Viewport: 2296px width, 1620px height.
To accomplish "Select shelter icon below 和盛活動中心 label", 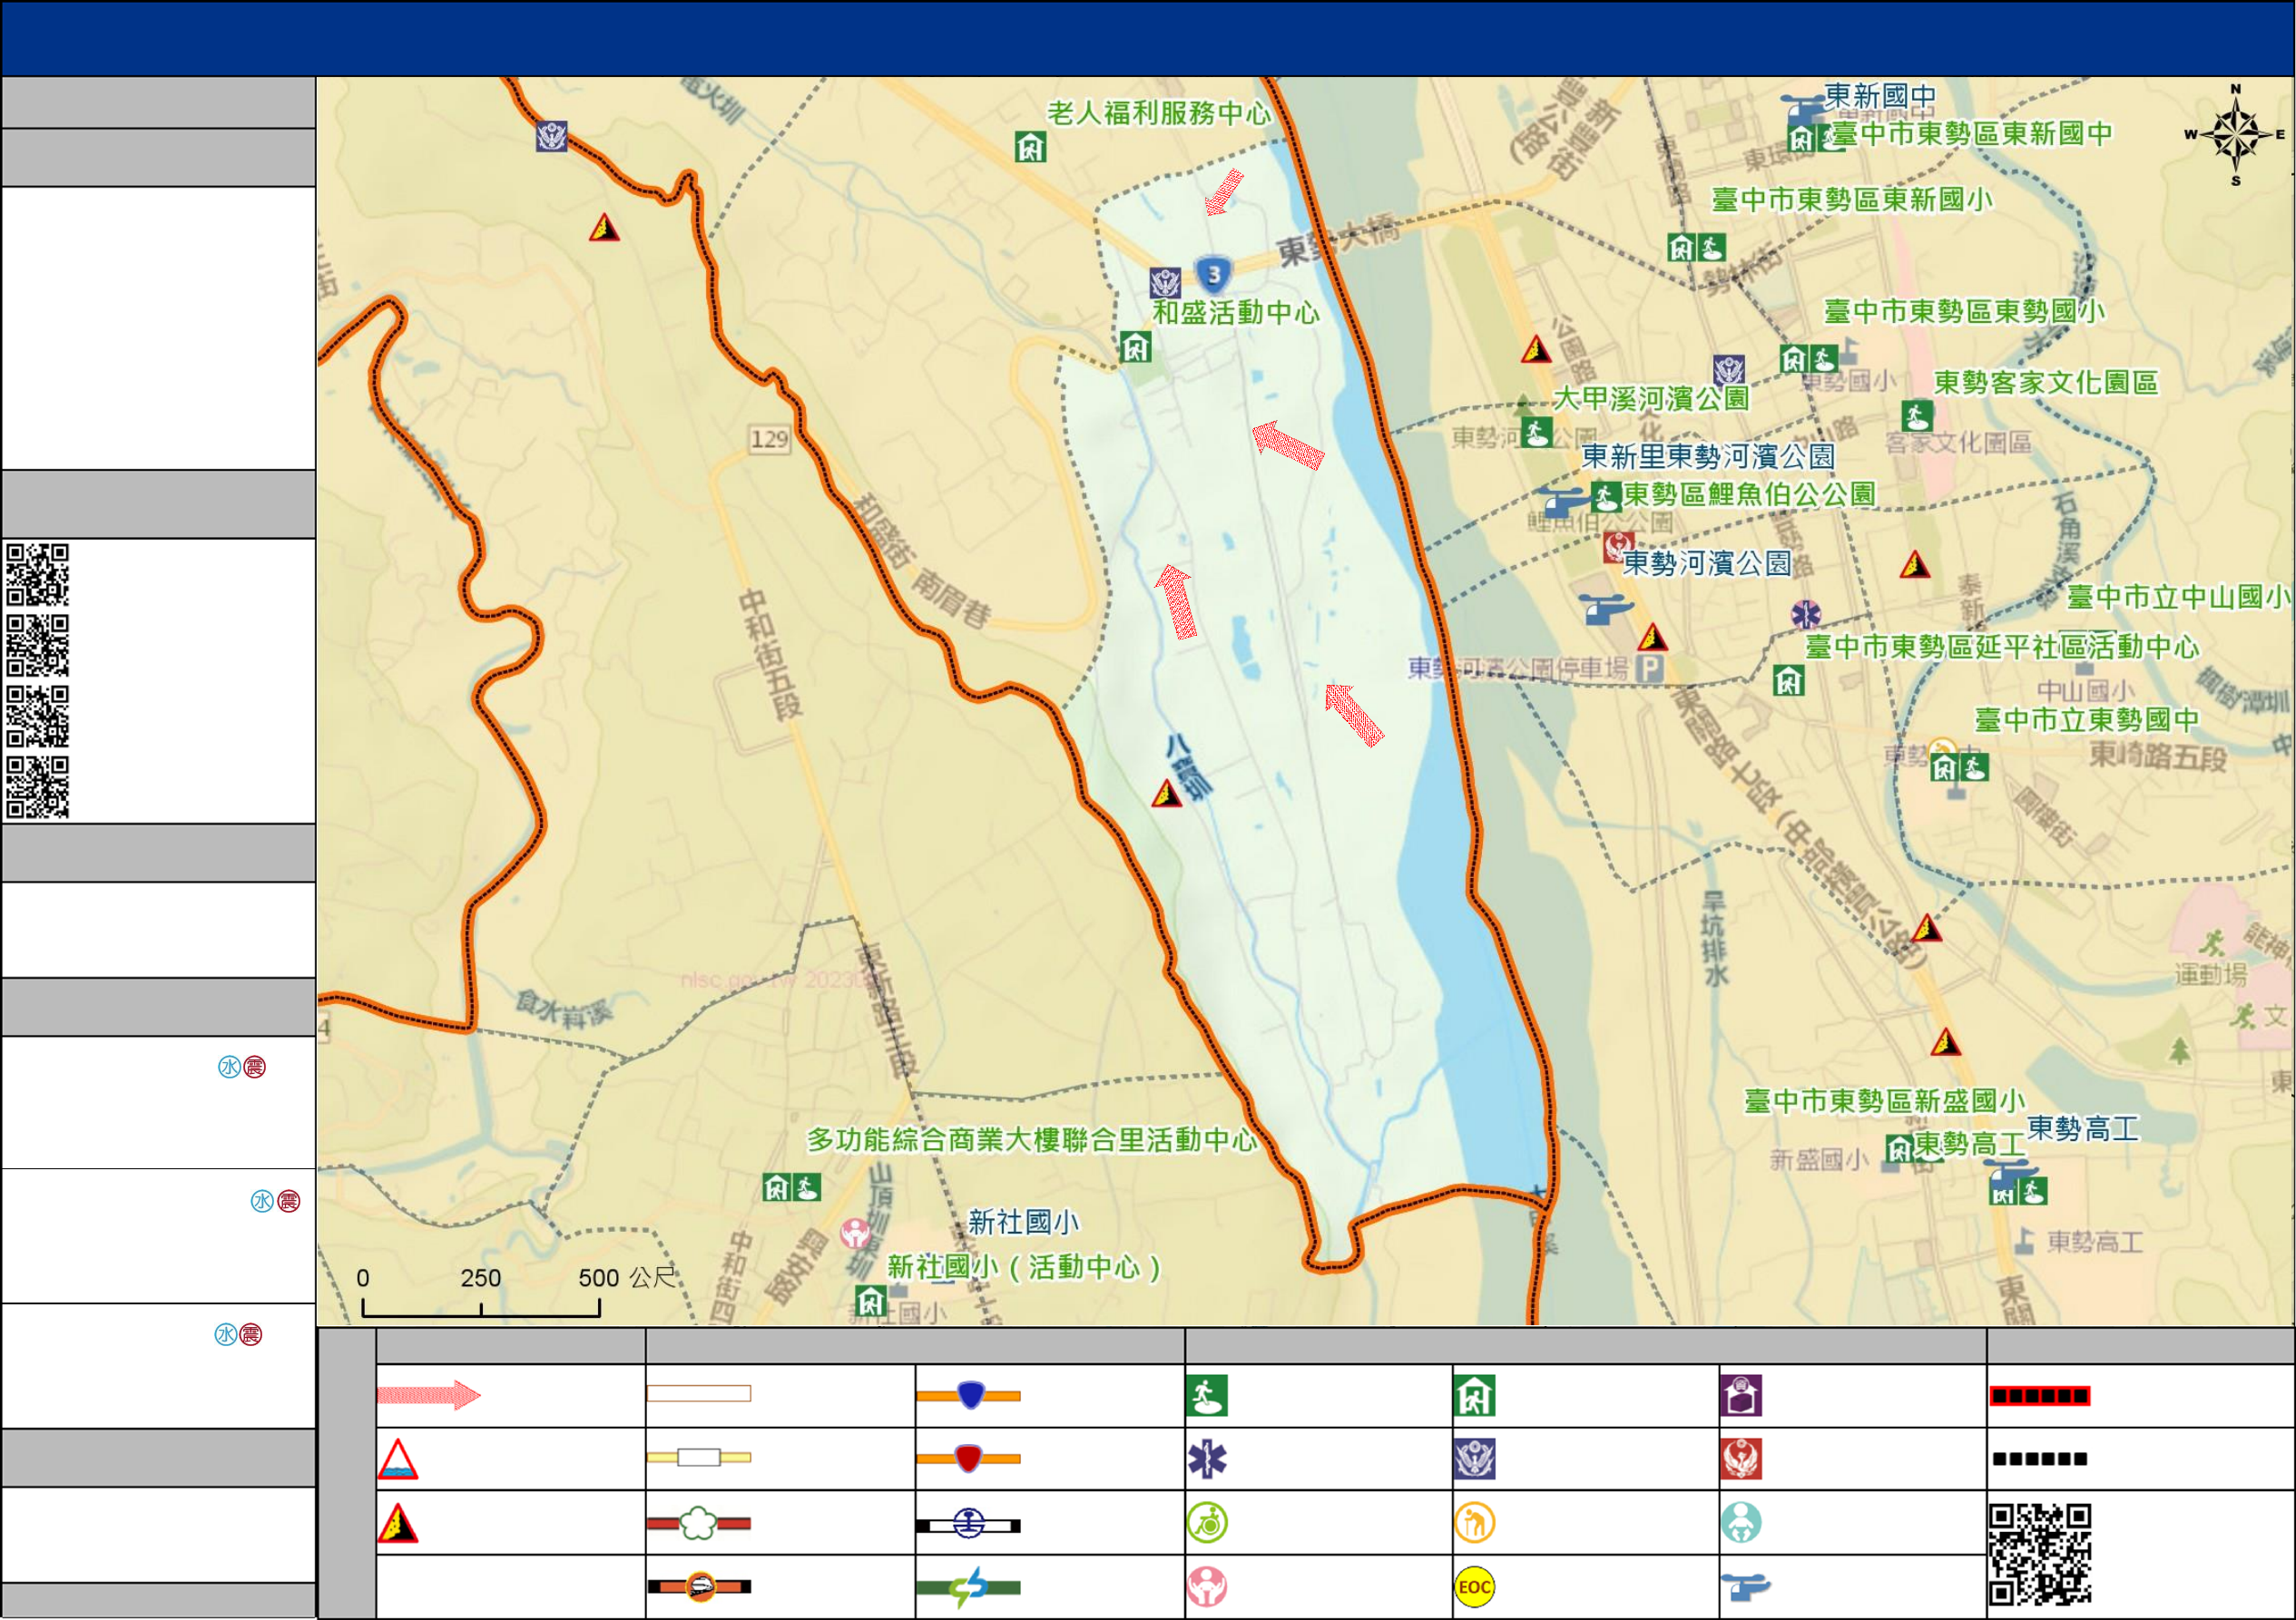I will 1135,347.
